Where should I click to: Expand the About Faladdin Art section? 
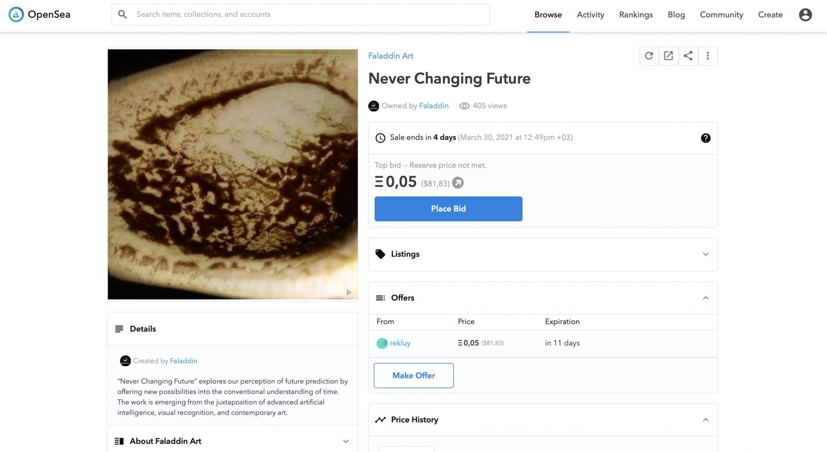(346, 441)
